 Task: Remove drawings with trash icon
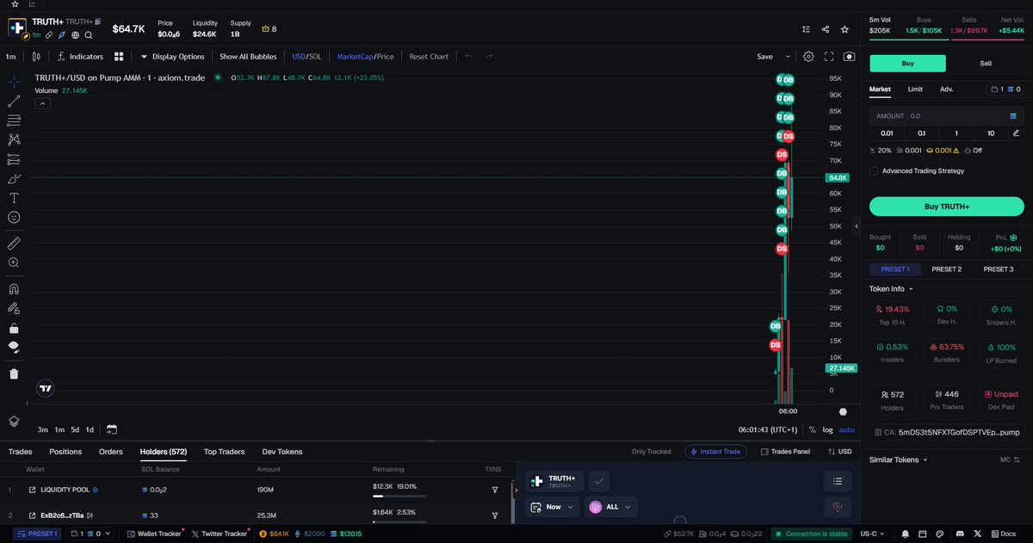[x=14, y=373]
